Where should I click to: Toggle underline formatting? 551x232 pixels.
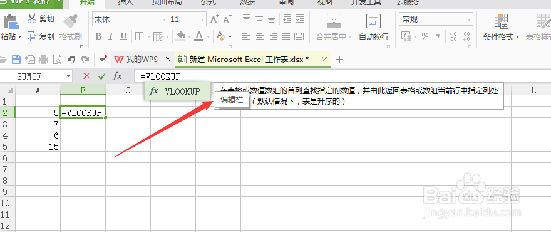[123, 36]
